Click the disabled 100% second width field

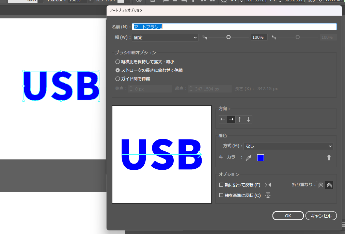328,37
